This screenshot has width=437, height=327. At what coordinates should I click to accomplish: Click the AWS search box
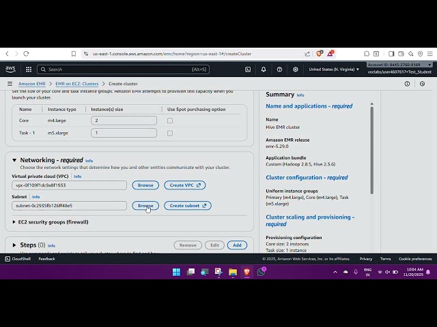123,69
